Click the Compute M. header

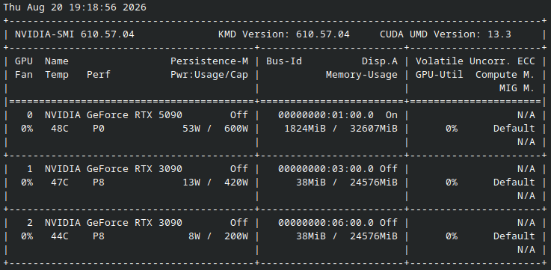coord(505,75)
